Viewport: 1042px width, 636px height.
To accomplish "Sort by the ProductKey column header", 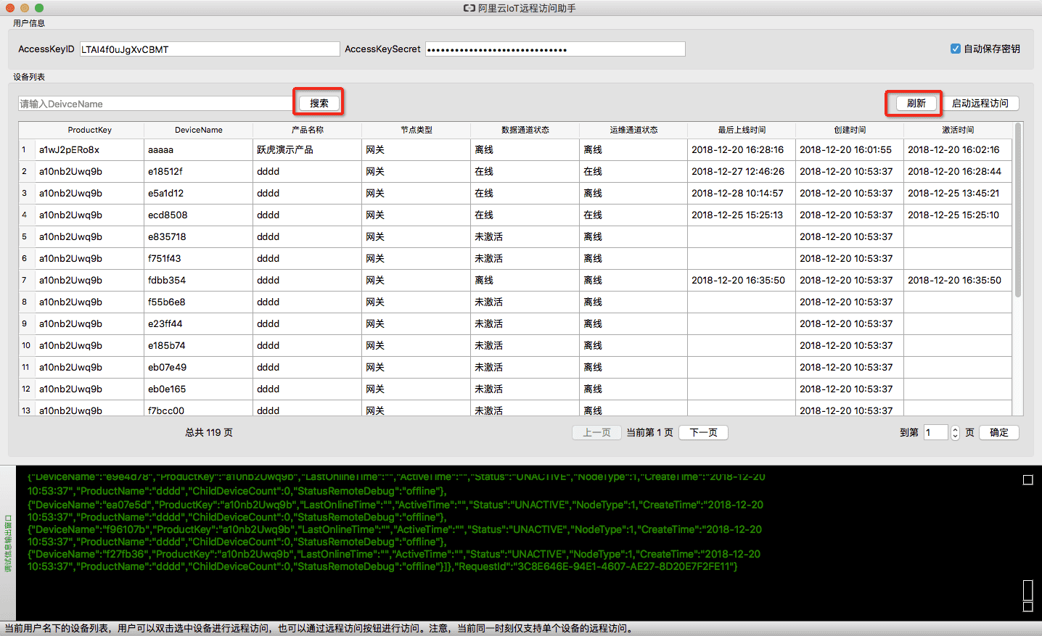I will click(90, 130).
